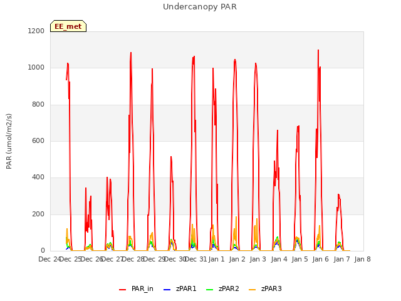The image size is (401, 301).
Task: Click the Dec 31 x-axis date label
Action: pos(196,260)
